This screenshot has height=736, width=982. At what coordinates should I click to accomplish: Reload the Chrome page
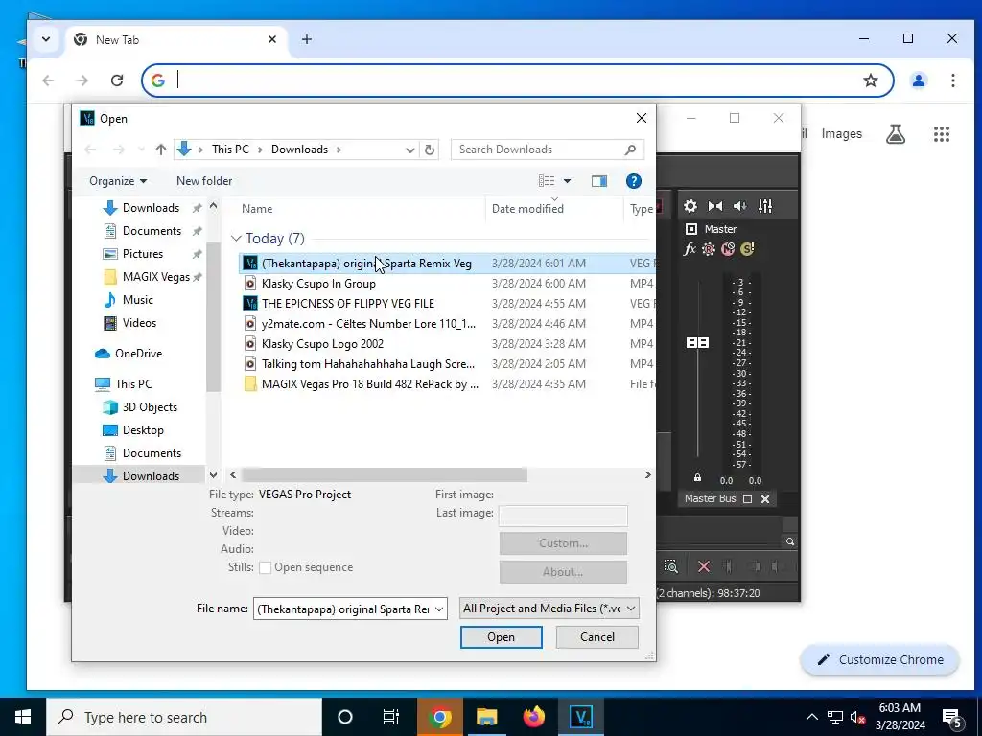(116, 80)
